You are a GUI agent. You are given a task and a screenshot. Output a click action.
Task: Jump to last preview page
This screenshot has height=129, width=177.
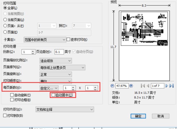171,86
